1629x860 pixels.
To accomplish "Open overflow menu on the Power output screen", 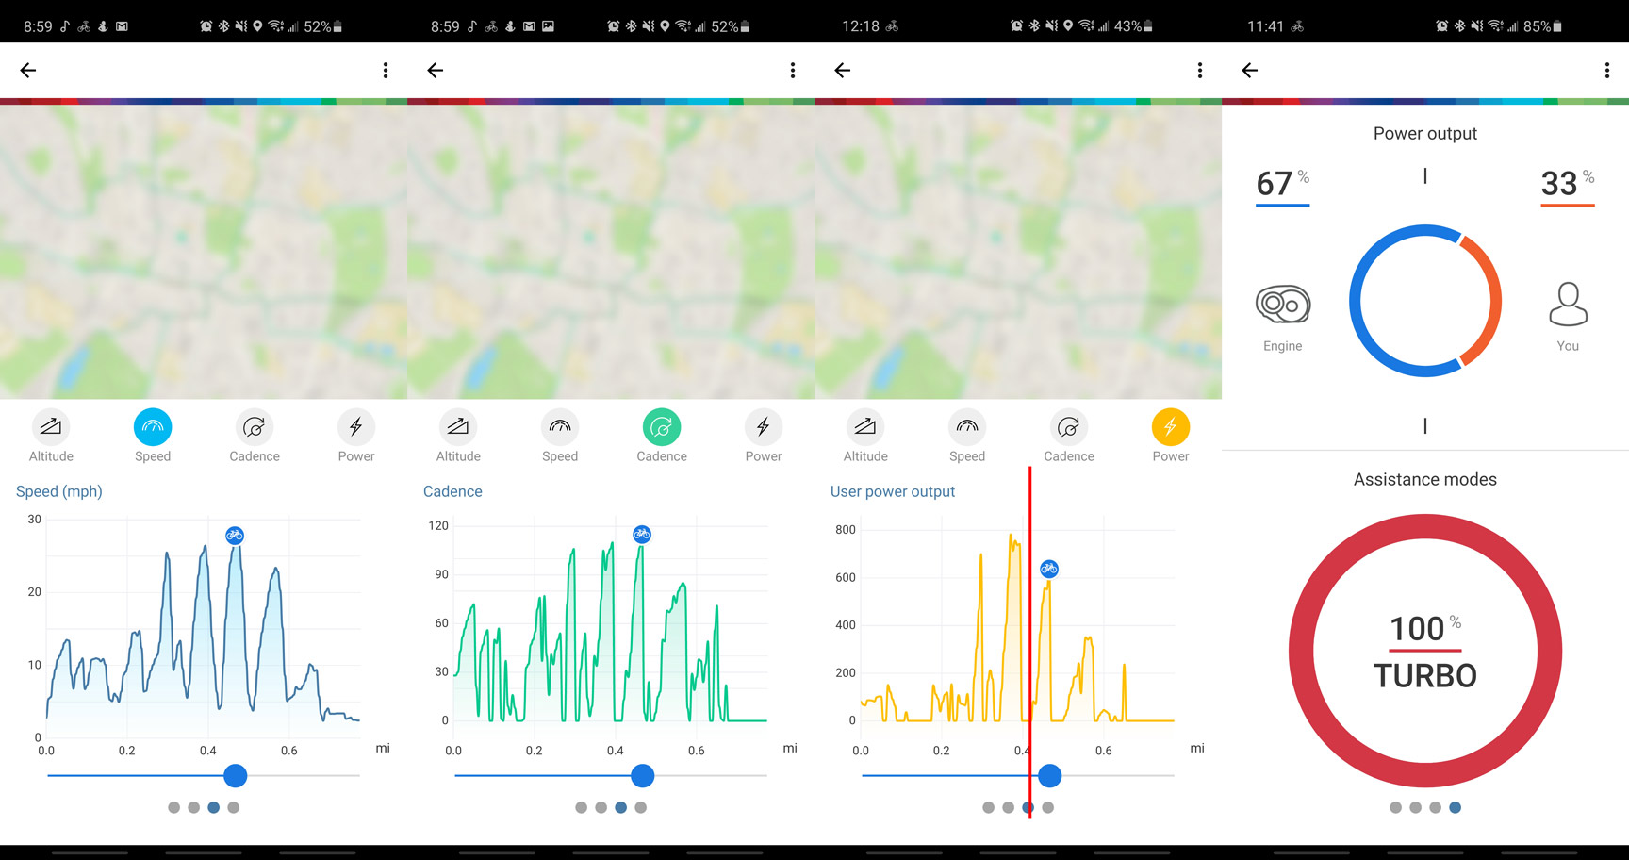I will pos(1606,70).
